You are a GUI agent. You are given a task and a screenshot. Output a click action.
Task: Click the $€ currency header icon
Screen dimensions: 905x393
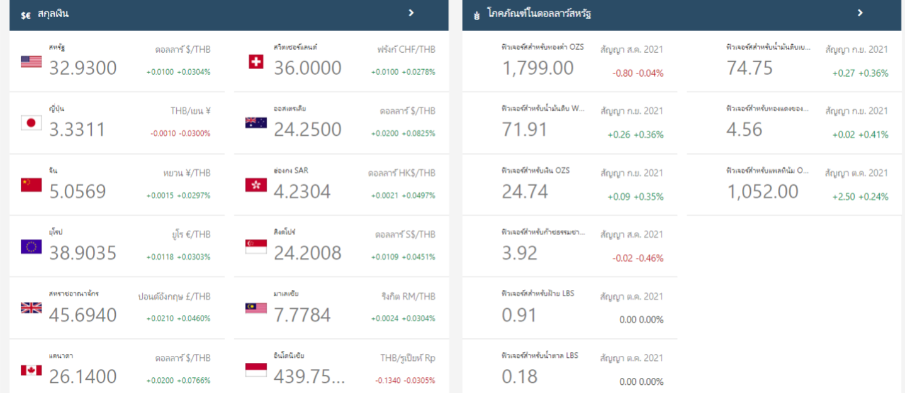tap(26, 15)
